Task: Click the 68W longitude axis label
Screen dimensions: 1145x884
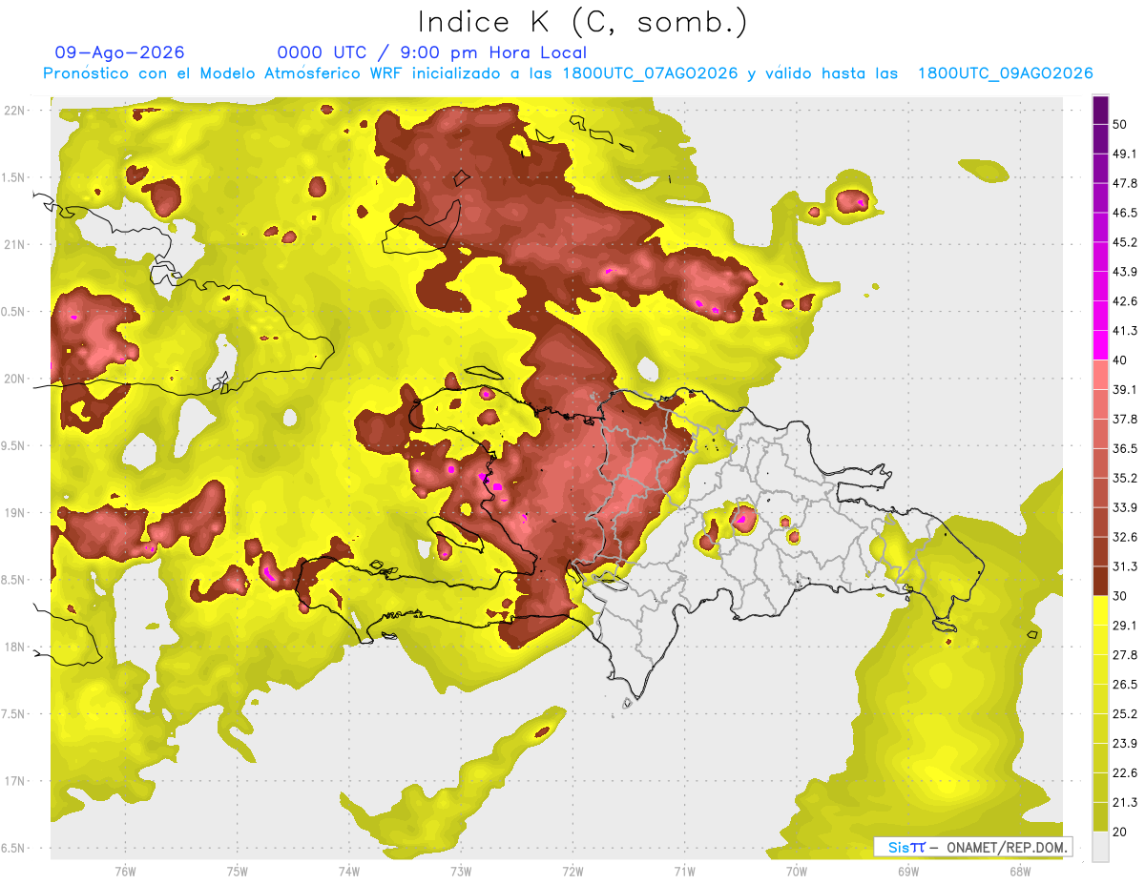Action: click(x=1020, y=871)
